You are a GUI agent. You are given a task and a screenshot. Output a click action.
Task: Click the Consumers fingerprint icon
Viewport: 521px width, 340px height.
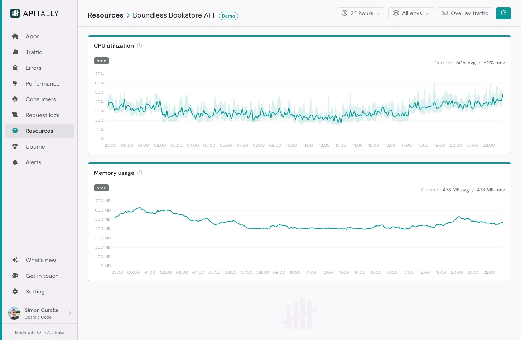tap(15, 99)
